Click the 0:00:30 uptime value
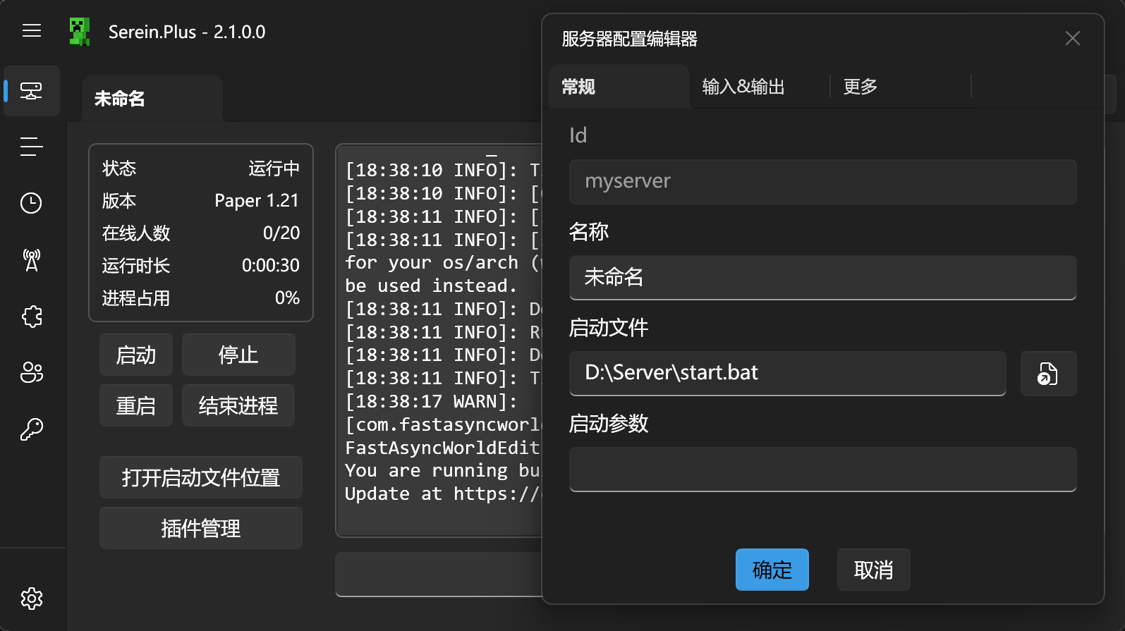 (x=271, y=266)
